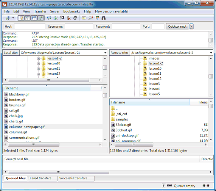Screen dimensions: 216x191
Task: Click the 'New version available!' menu link
Action: pyautogui.click(x=112, y=11)
